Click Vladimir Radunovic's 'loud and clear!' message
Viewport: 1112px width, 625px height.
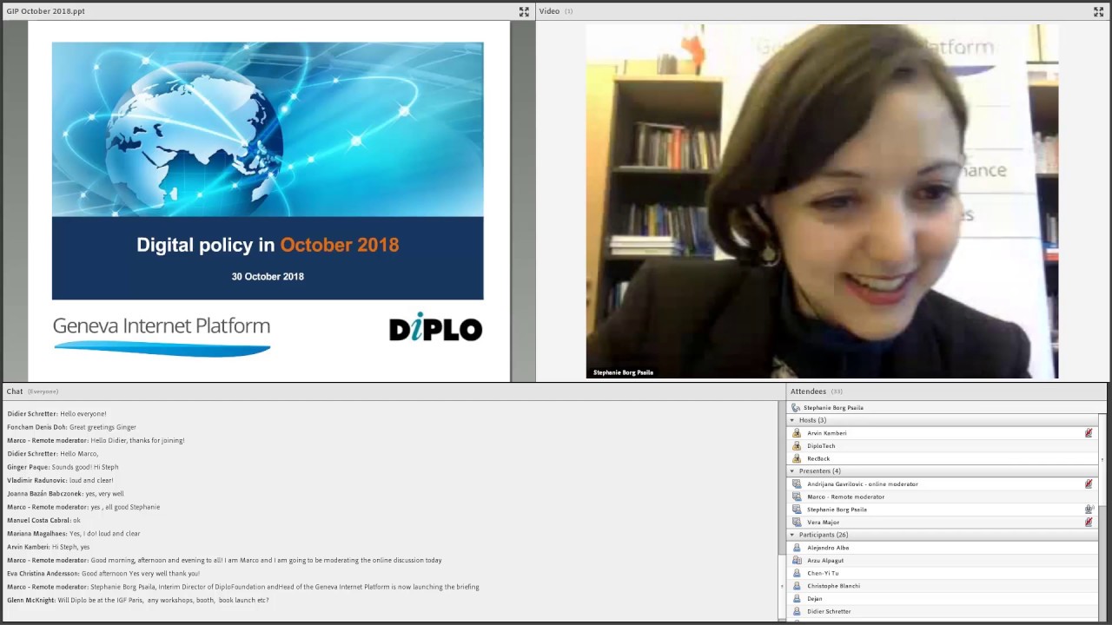[60, 480]
